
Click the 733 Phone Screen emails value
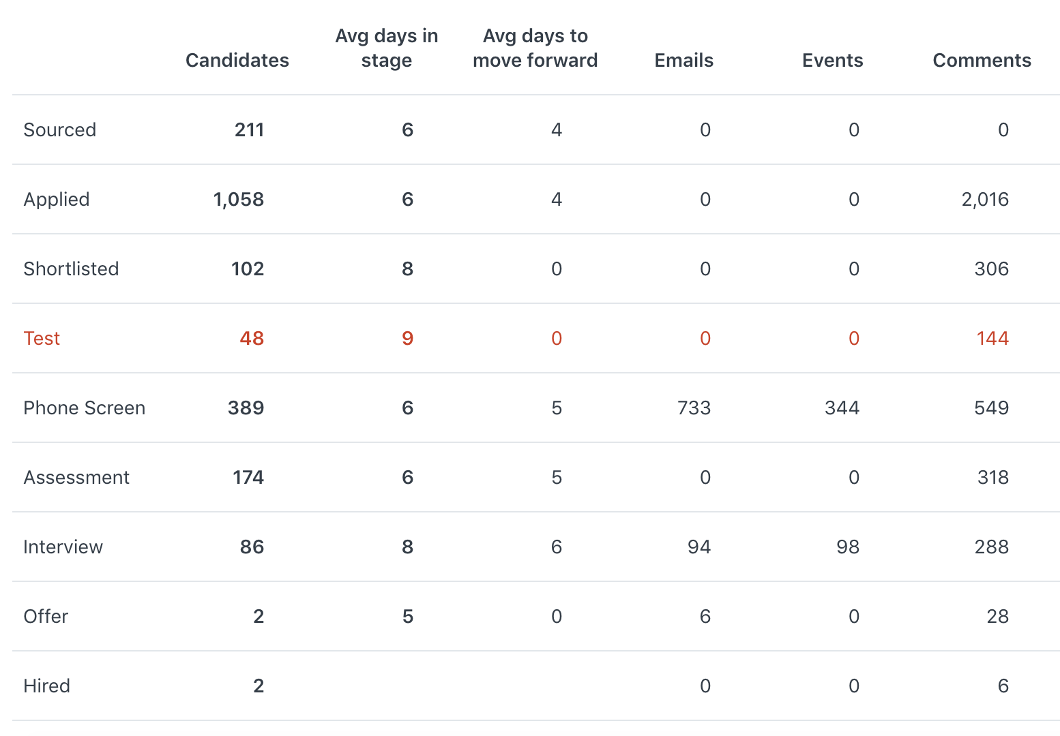(694, 408)
